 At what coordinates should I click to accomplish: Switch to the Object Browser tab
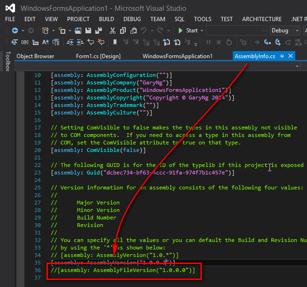(35, 56)
